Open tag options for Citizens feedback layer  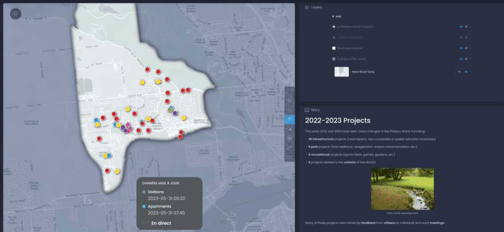pos(466,37)
